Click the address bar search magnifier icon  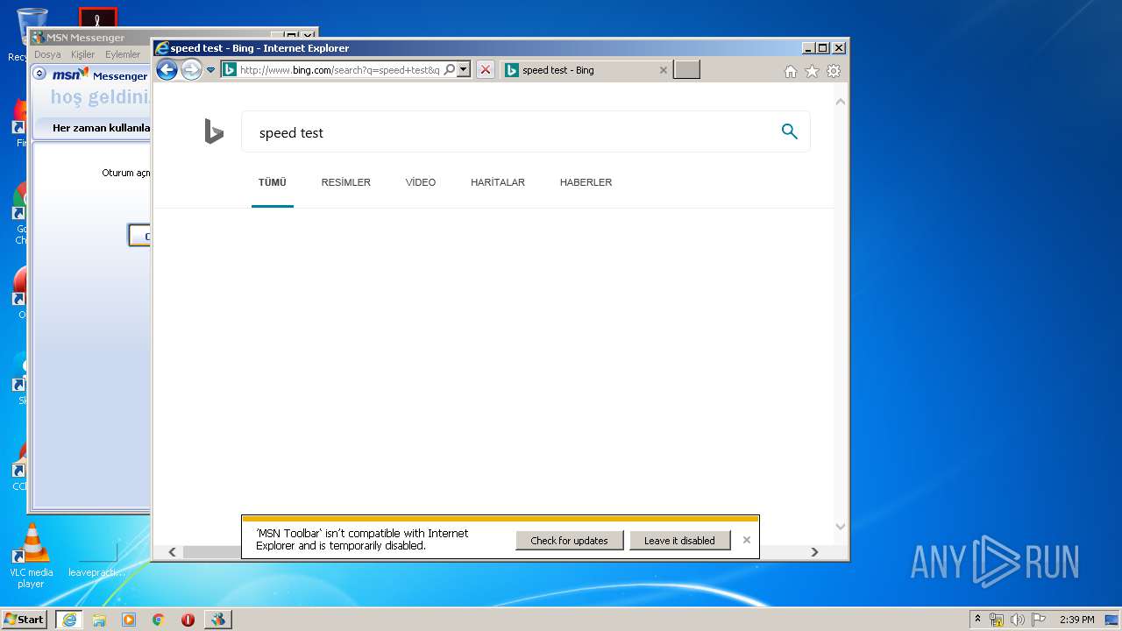pos(449,69)
